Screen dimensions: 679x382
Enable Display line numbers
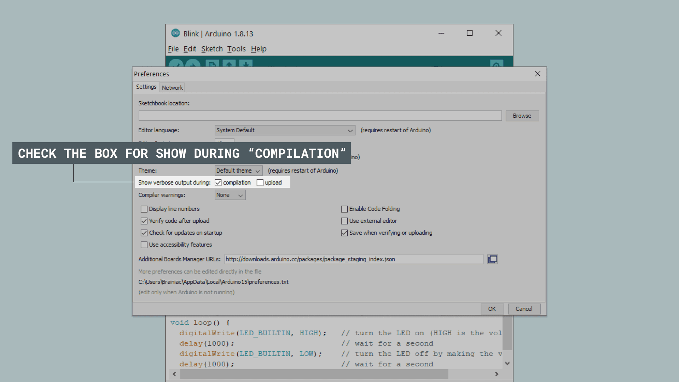144,209
